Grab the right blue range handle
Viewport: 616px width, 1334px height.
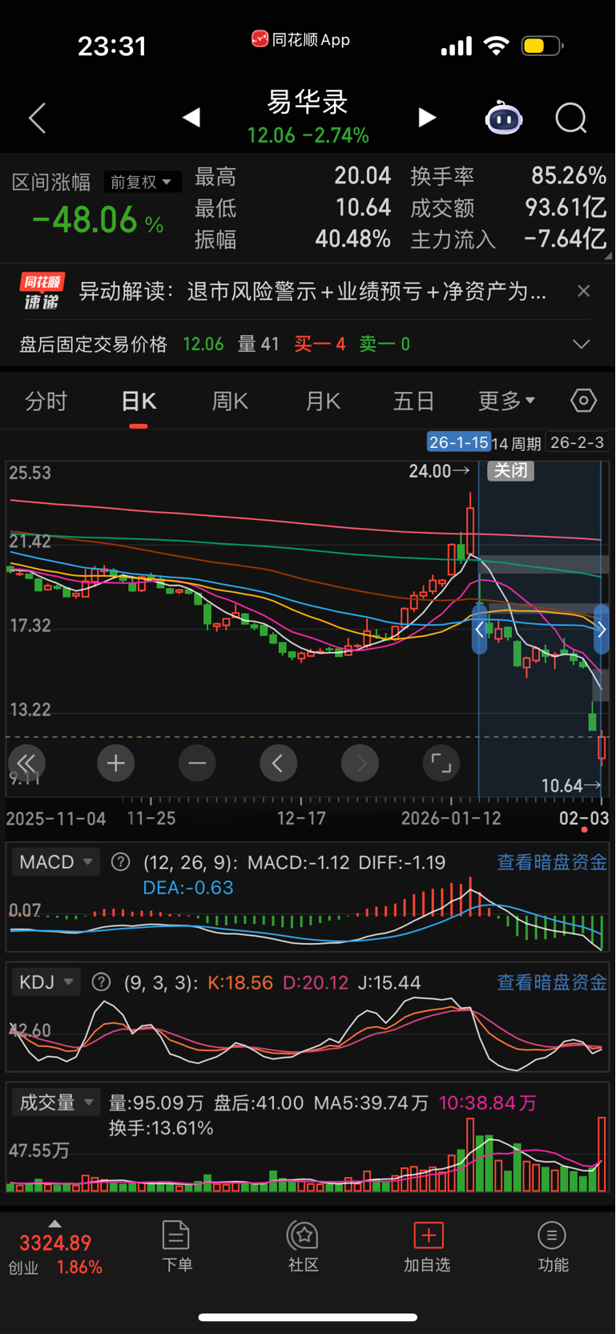coord(602,631)
